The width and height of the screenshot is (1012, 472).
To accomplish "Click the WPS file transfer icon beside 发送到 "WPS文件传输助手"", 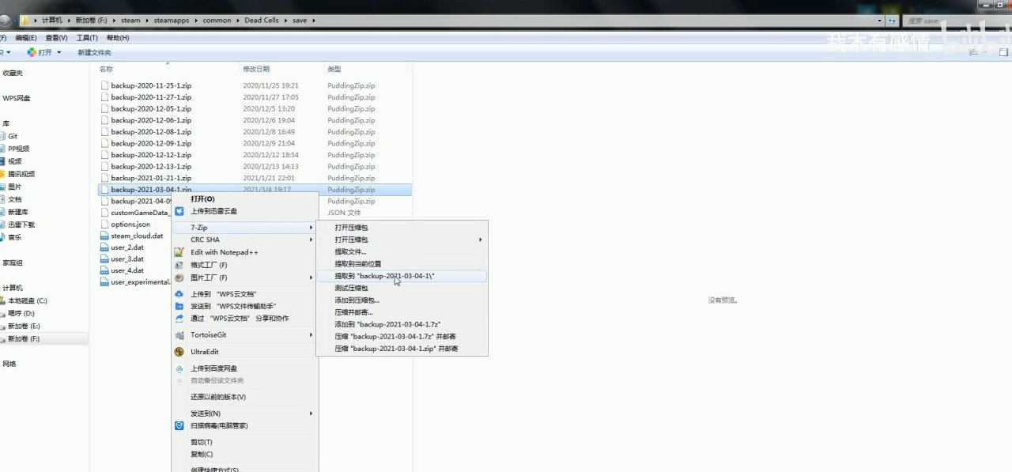I will coord(179,306).
